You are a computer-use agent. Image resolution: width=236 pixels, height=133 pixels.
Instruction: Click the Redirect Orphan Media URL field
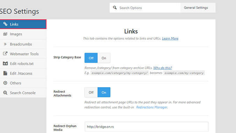(146, 126)
